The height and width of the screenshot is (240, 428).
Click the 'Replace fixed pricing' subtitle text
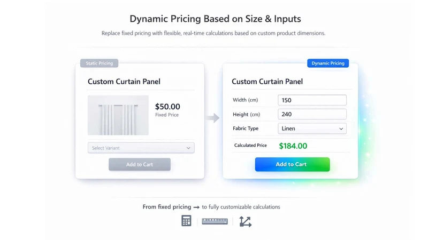click(x=213, y=33)
